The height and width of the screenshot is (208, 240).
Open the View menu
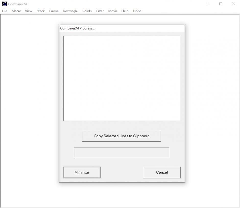click(x=29, y=11)
